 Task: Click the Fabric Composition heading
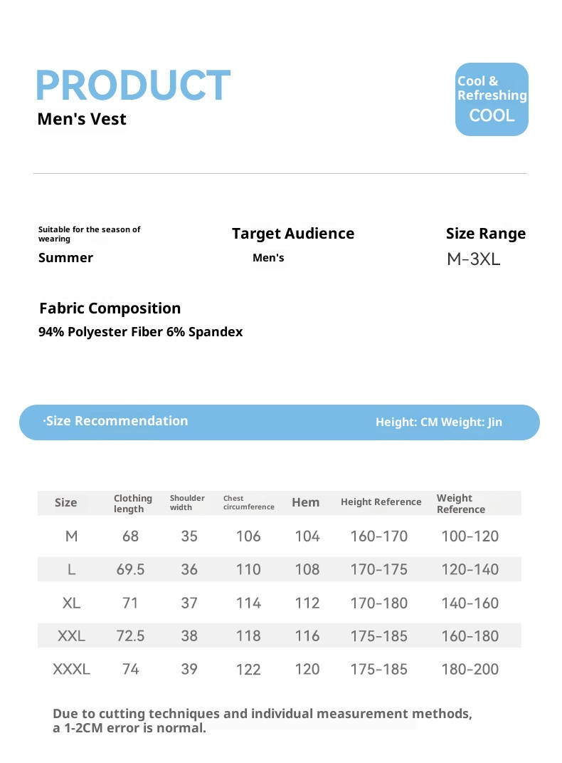tap(110, 308)
